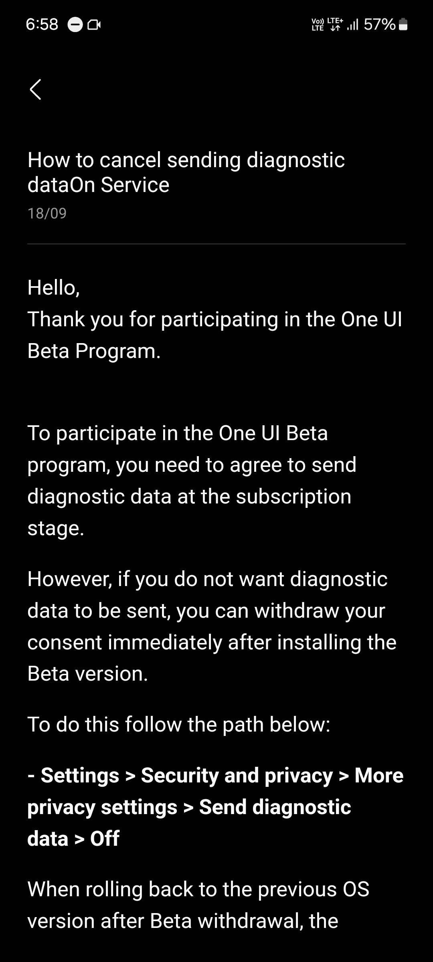Tap the screen recorder camera status icon
This screenshot has height=962, width=433.
point(94,25)
